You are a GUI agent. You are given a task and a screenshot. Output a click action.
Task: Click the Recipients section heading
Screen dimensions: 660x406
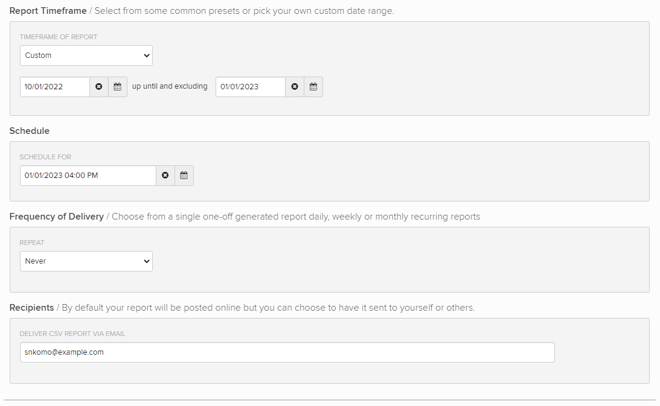click(x=31, y=308)
